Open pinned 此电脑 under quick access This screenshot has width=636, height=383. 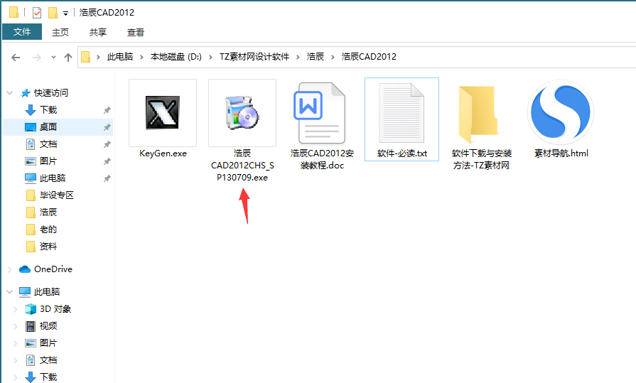coord(53,178)
